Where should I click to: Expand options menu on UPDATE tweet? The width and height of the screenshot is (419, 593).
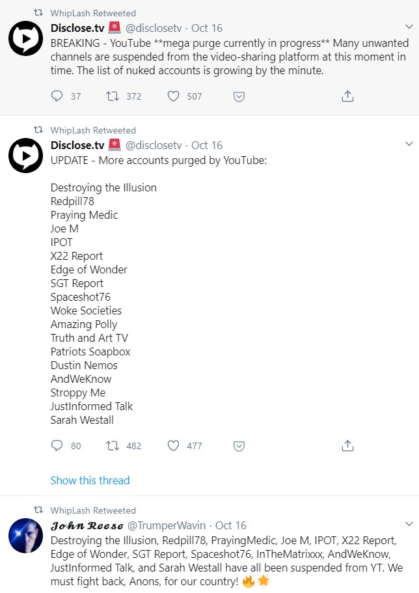click(409, 144)
